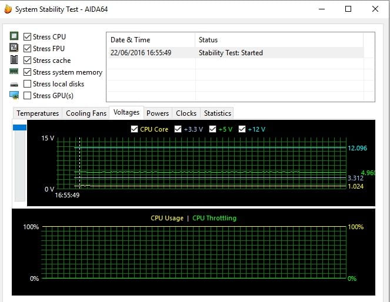
Task: Click the CPU chip icon beside Stress CPU
Action: [14, 36]
